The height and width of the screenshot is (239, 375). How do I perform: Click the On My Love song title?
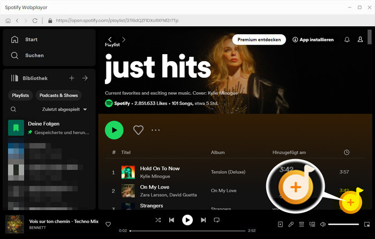[x=154, y=187]
